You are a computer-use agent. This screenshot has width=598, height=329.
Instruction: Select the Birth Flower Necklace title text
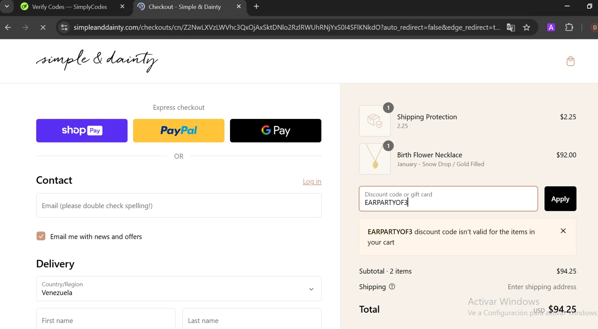429,155
